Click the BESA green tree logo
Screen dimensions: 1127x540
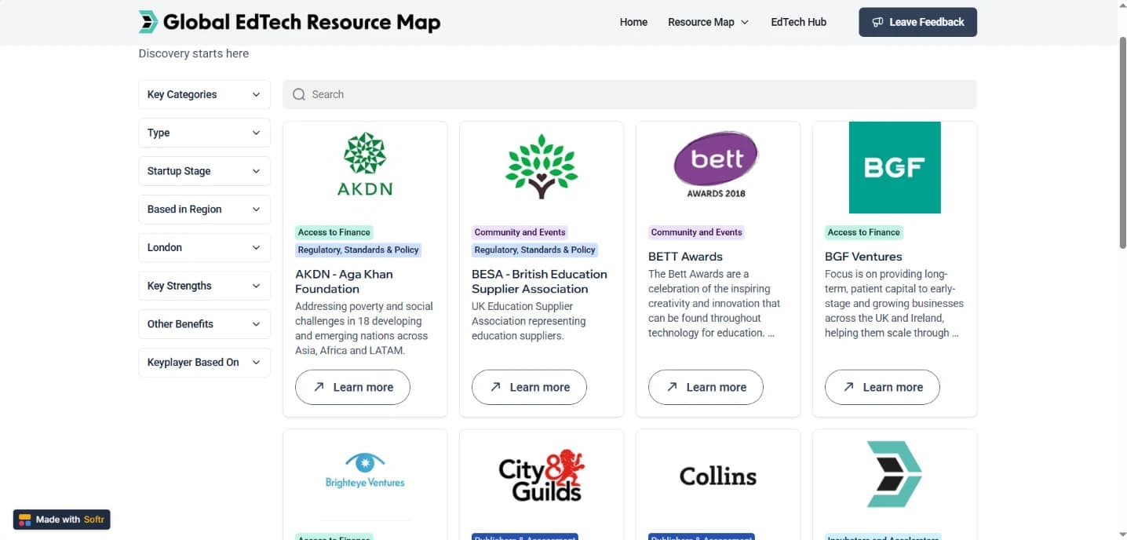coord(542,166)
